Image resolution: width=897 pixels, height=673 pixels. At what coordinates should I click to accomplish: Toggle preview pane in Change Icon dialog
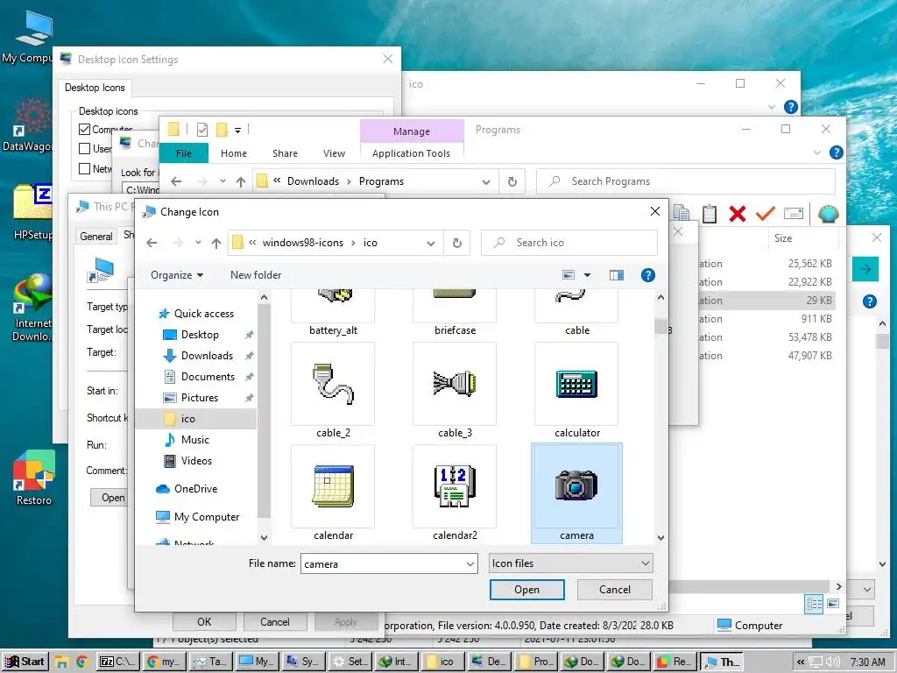[617, 275]
